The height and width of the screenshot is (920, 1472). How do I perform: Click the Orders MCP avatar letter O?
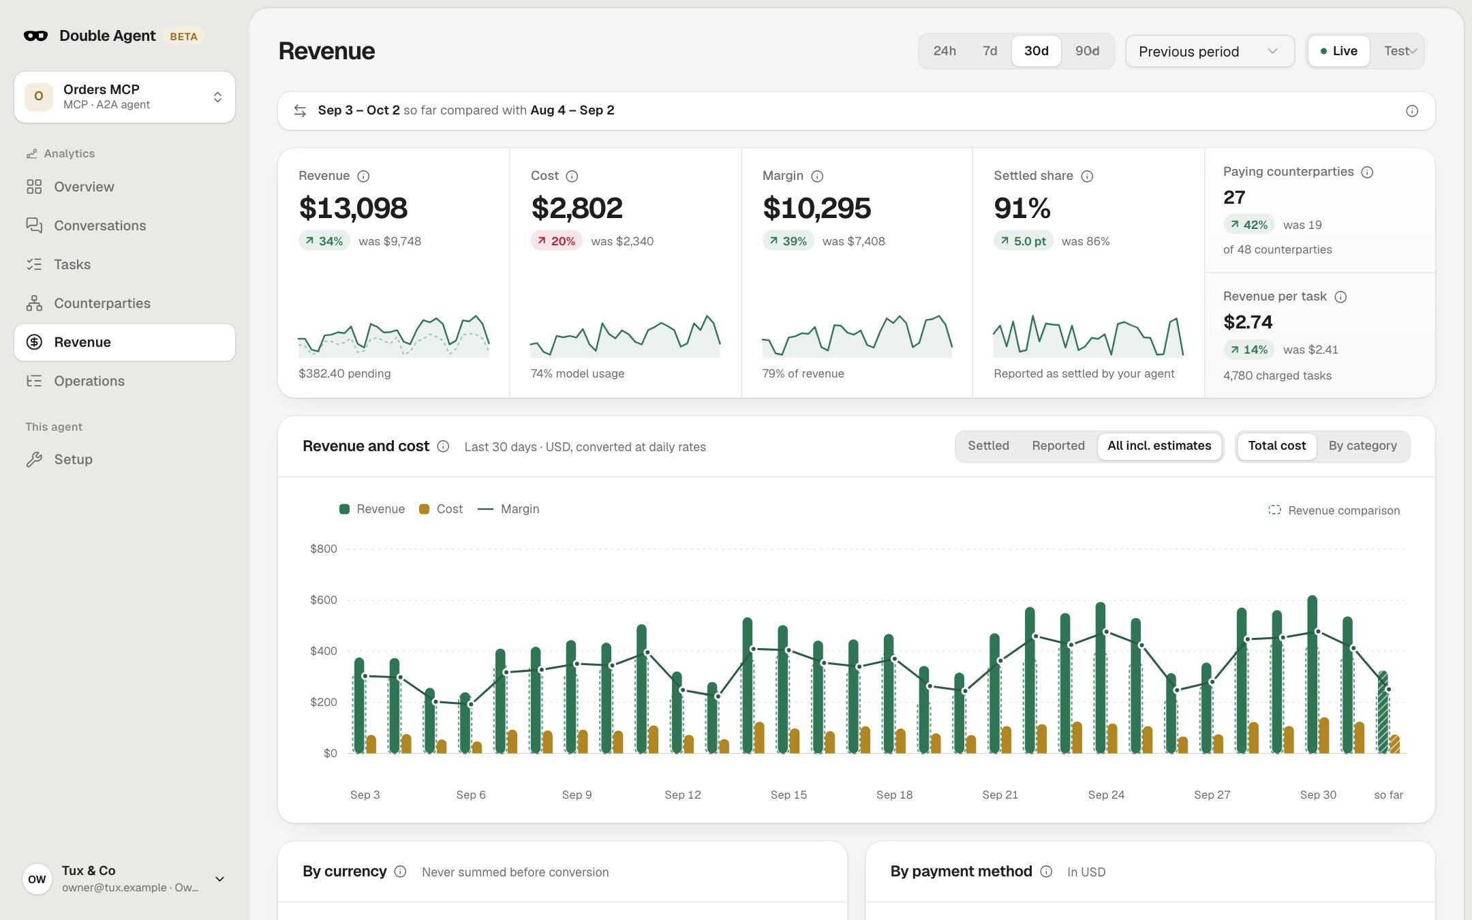coord(39,97)
